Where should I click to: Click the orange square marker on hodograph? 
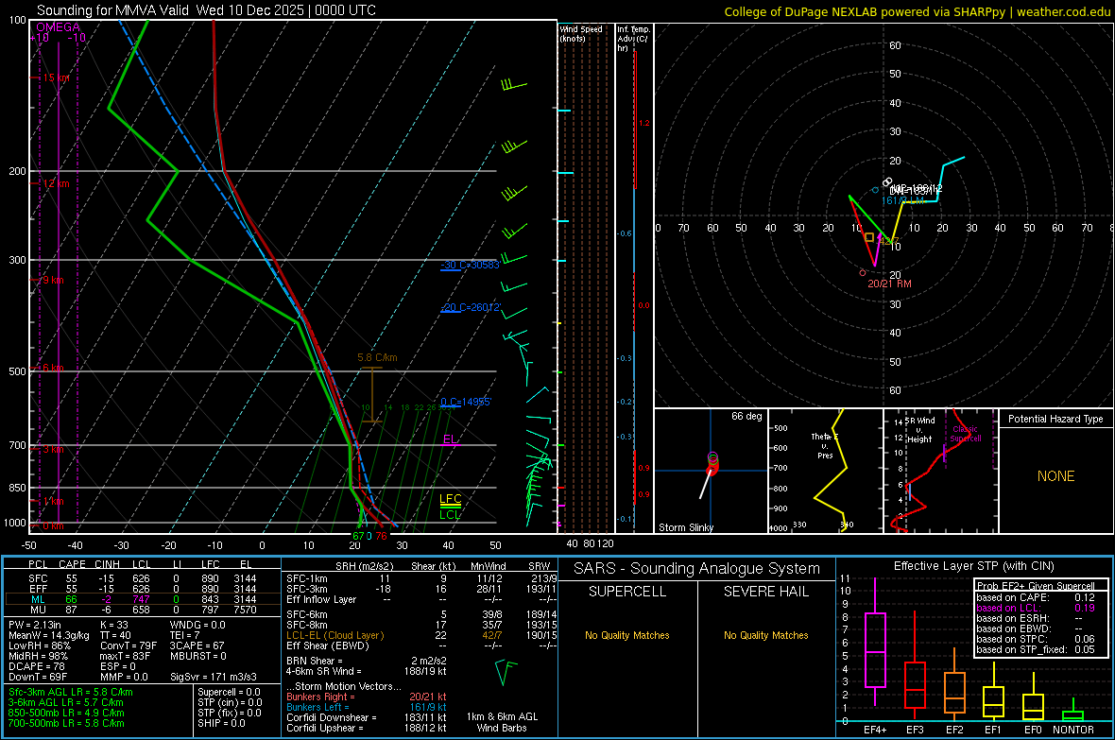coord(869,237)
